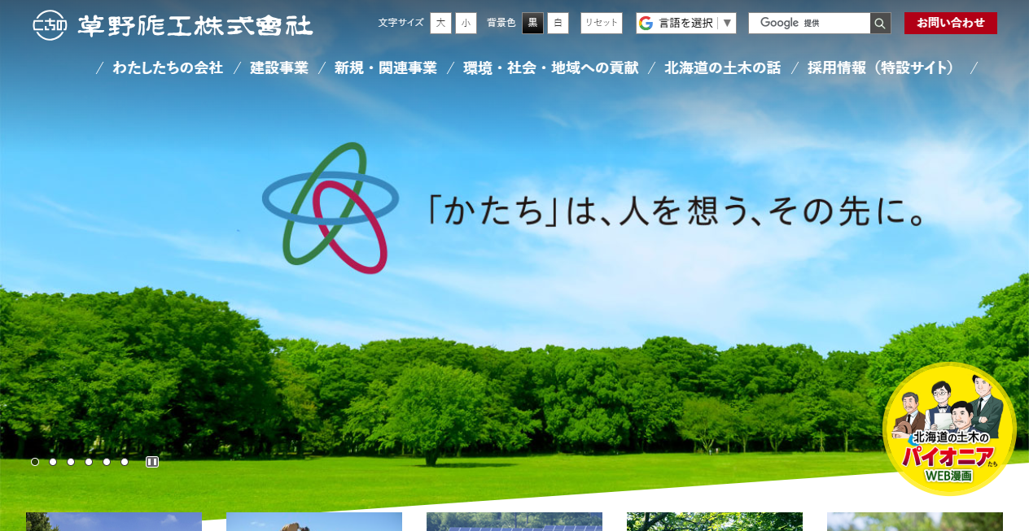Click the Google search magnifying glass icon

point(879,23)
